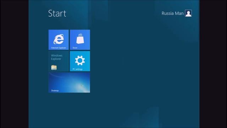Open the PC settings tile
227x128 pixels.
click(80, 61)
